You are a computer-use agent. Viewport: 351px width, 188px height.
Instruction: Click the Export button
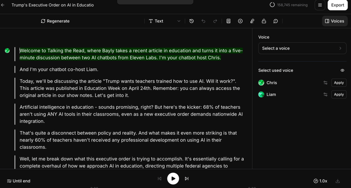[338, 5]
